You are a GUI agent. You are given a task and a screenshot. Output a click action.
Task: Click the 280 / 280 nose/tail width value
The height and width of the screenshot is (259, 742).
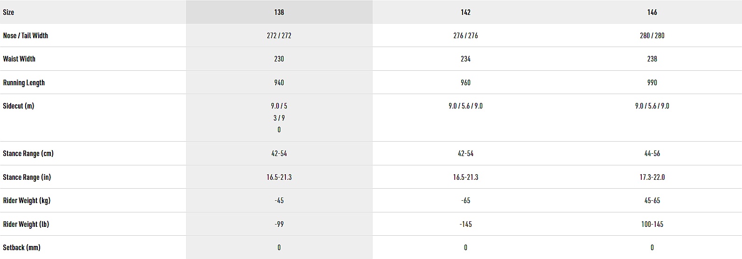tap(652, 35)
